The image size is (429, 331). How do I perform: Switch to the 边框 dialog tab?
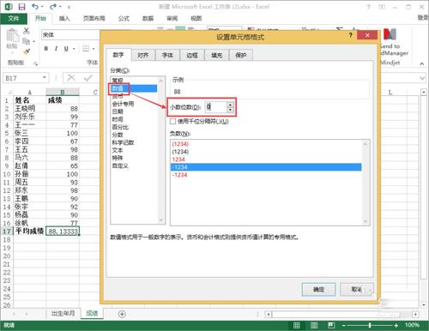click(x=192, y=55)
